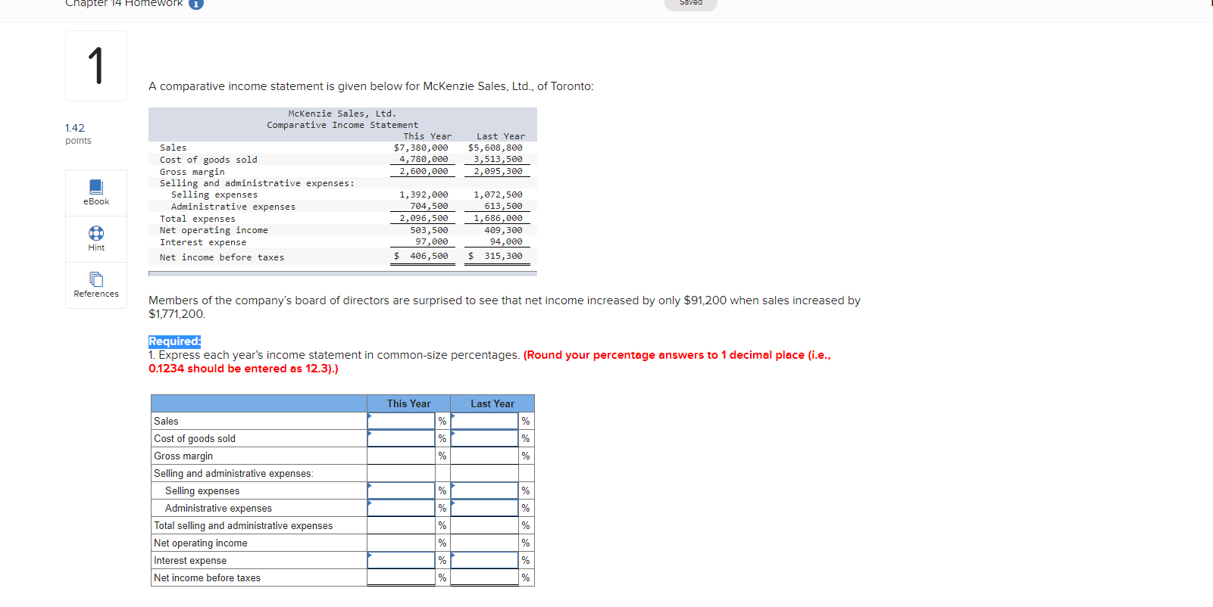Click the Saved status button
The height and width of the screenshot is (607, 1213).
tap(690, 4)
